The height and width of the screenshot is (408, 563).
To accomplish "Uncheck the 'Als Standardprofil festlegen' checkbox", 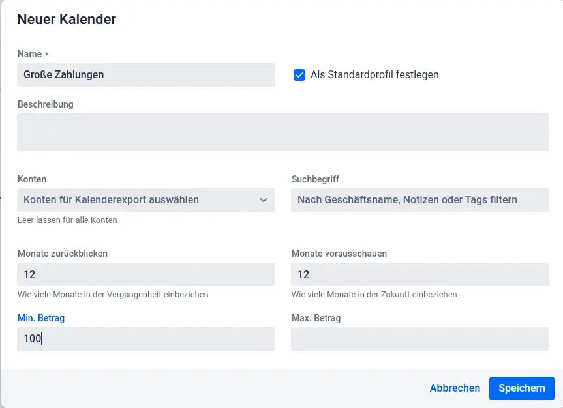I will point(299,75).
